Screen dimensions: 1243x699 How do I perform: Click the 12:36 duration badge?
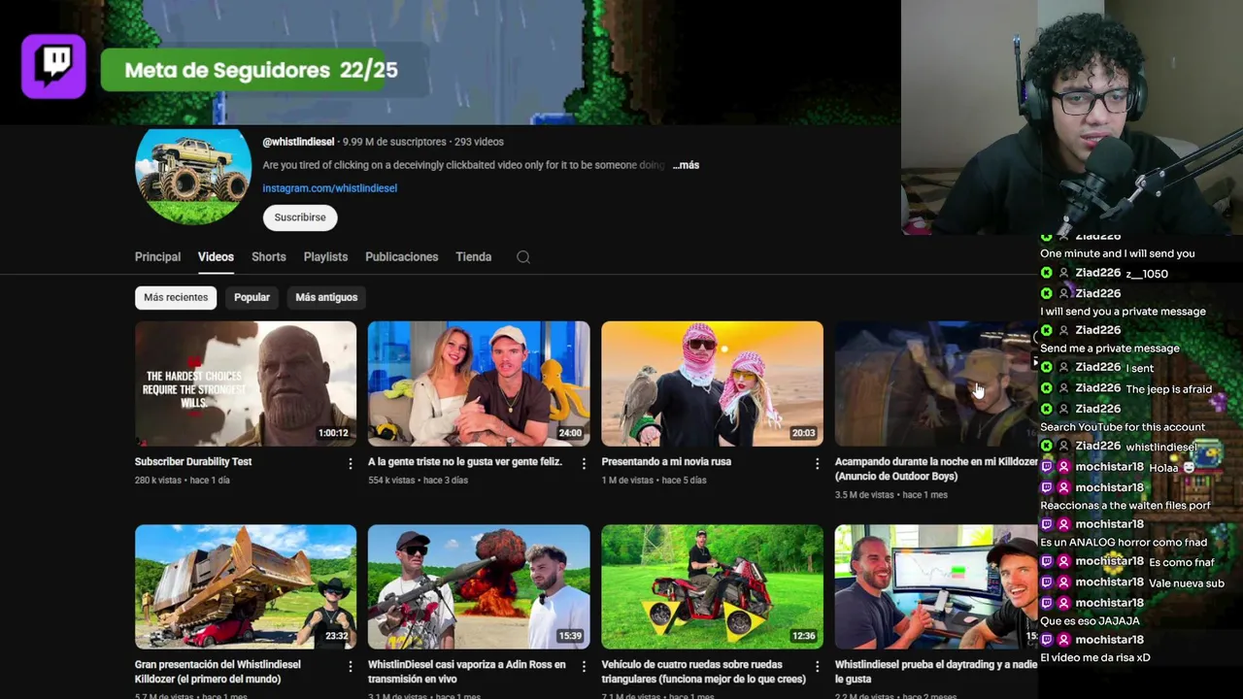pyautogui.click(x=803, y=637)
